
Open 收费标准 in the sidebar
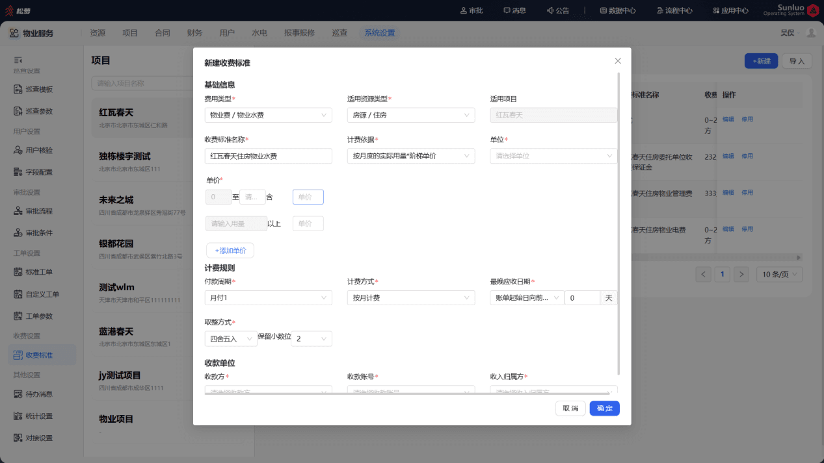(42, 355)
